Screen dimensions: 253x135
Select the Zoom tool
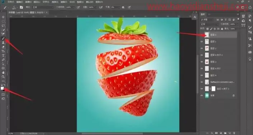[x=3, y=77]
